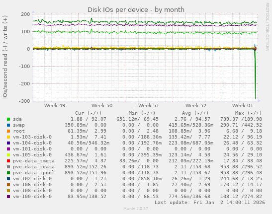Select the 'vm-106-disk-0' legend label
The image size is (272, 214).
(32, 185)
